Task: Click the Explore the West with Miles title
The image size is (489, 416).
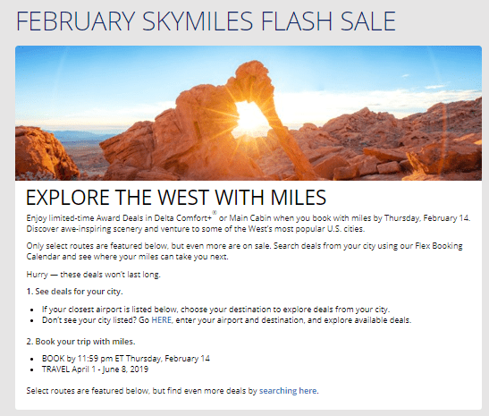Action: point(176,197)
